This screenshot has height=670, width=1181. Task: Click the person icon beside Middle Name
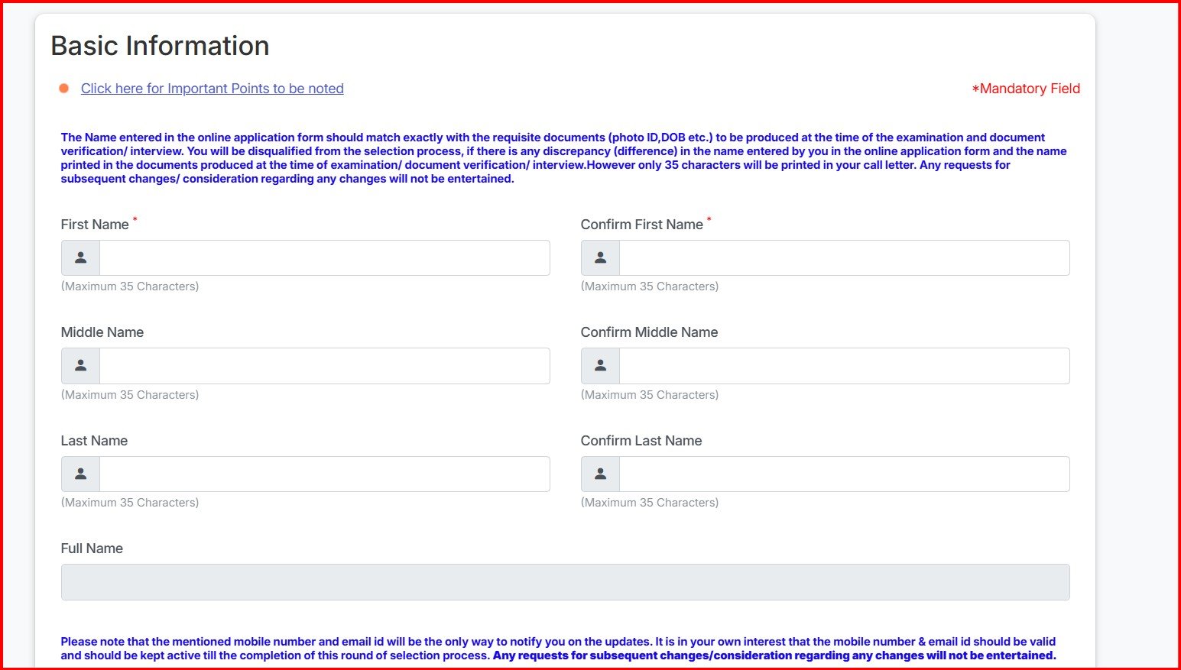point(80,366)
